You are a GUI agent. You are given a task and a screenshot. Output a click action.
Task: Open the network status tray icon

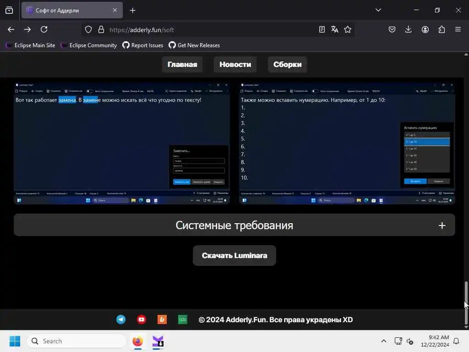point(398,341)
